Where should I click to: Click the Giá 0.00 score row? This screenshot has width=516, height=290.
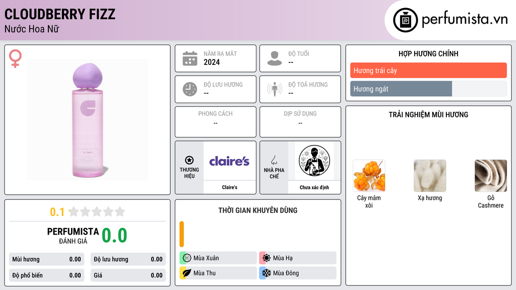click(128, 275)
